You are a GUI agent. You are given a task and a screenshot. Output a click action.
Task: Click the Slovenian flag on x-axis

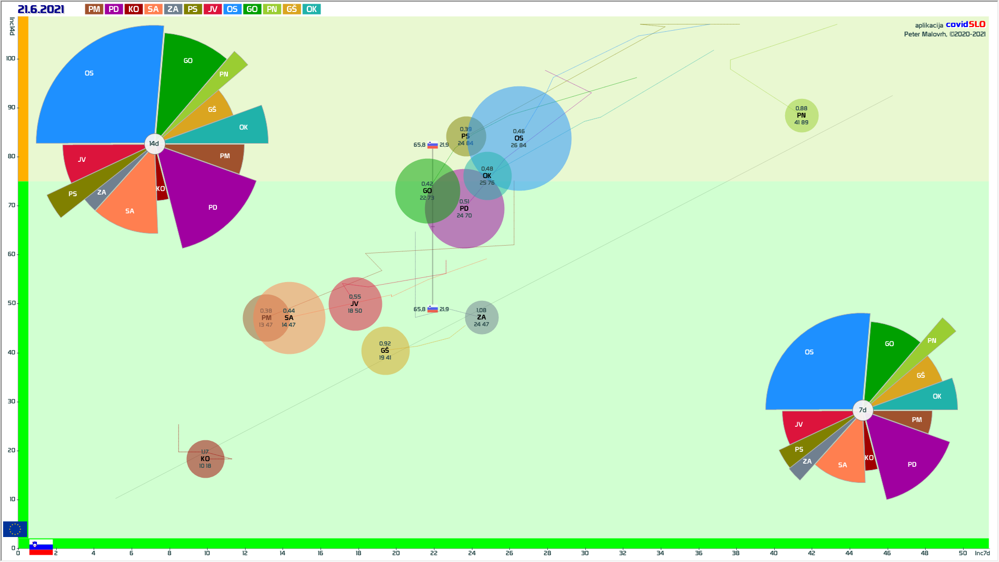tap(41, 547)
